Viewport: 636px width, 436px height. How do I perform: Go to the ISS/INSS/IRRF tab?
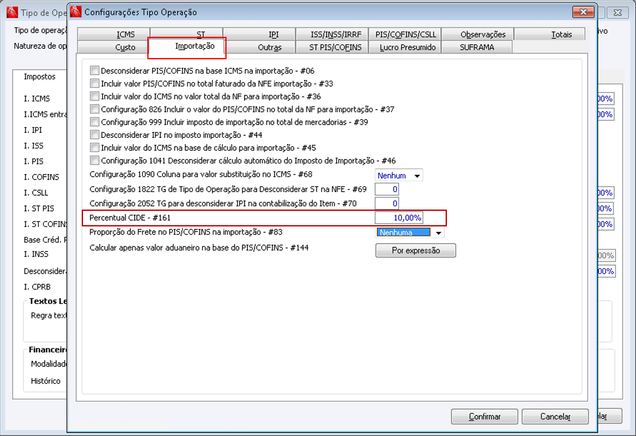(x=332, y=34)
